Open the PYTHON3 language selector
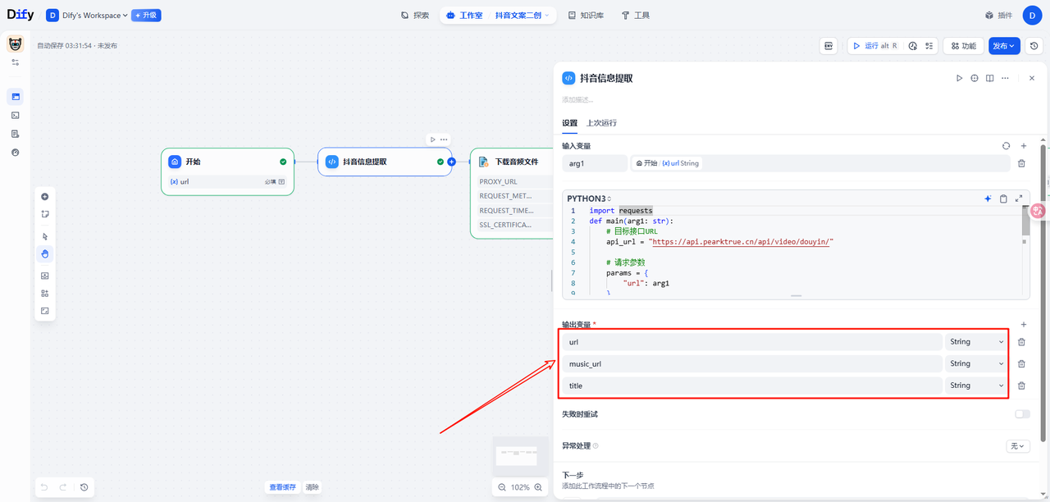The height and width of the screenshot is (502, 1050). [x=588, y=199]
